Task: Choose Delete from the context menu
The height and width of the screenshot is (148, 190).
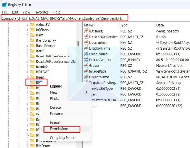Action: (55, 107)
